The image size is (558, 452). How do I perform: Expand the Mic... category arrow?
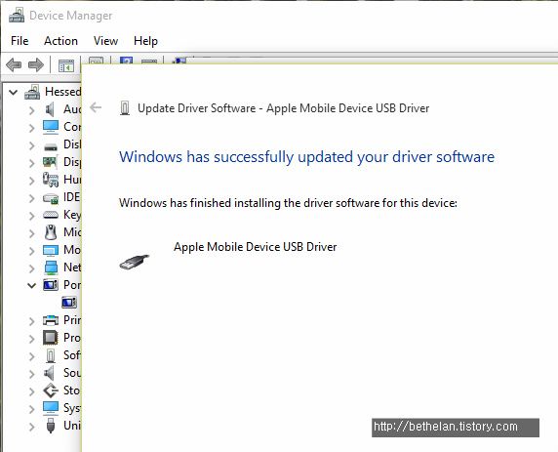[x=31, y=233]
